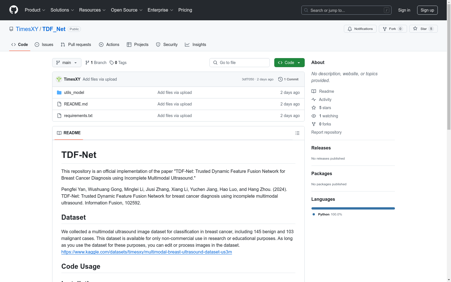Image resolution: width=451 pixels, height=282 pixels.
Task: Click the GitHub logo icon
Action: pos(14,10)
